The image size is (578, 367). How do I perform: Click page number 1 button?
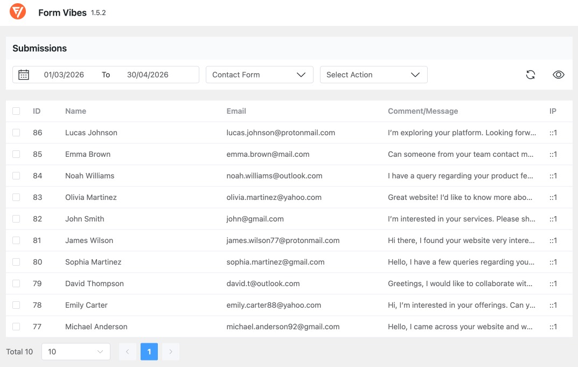pyautogui.click(x=149, y=351)
